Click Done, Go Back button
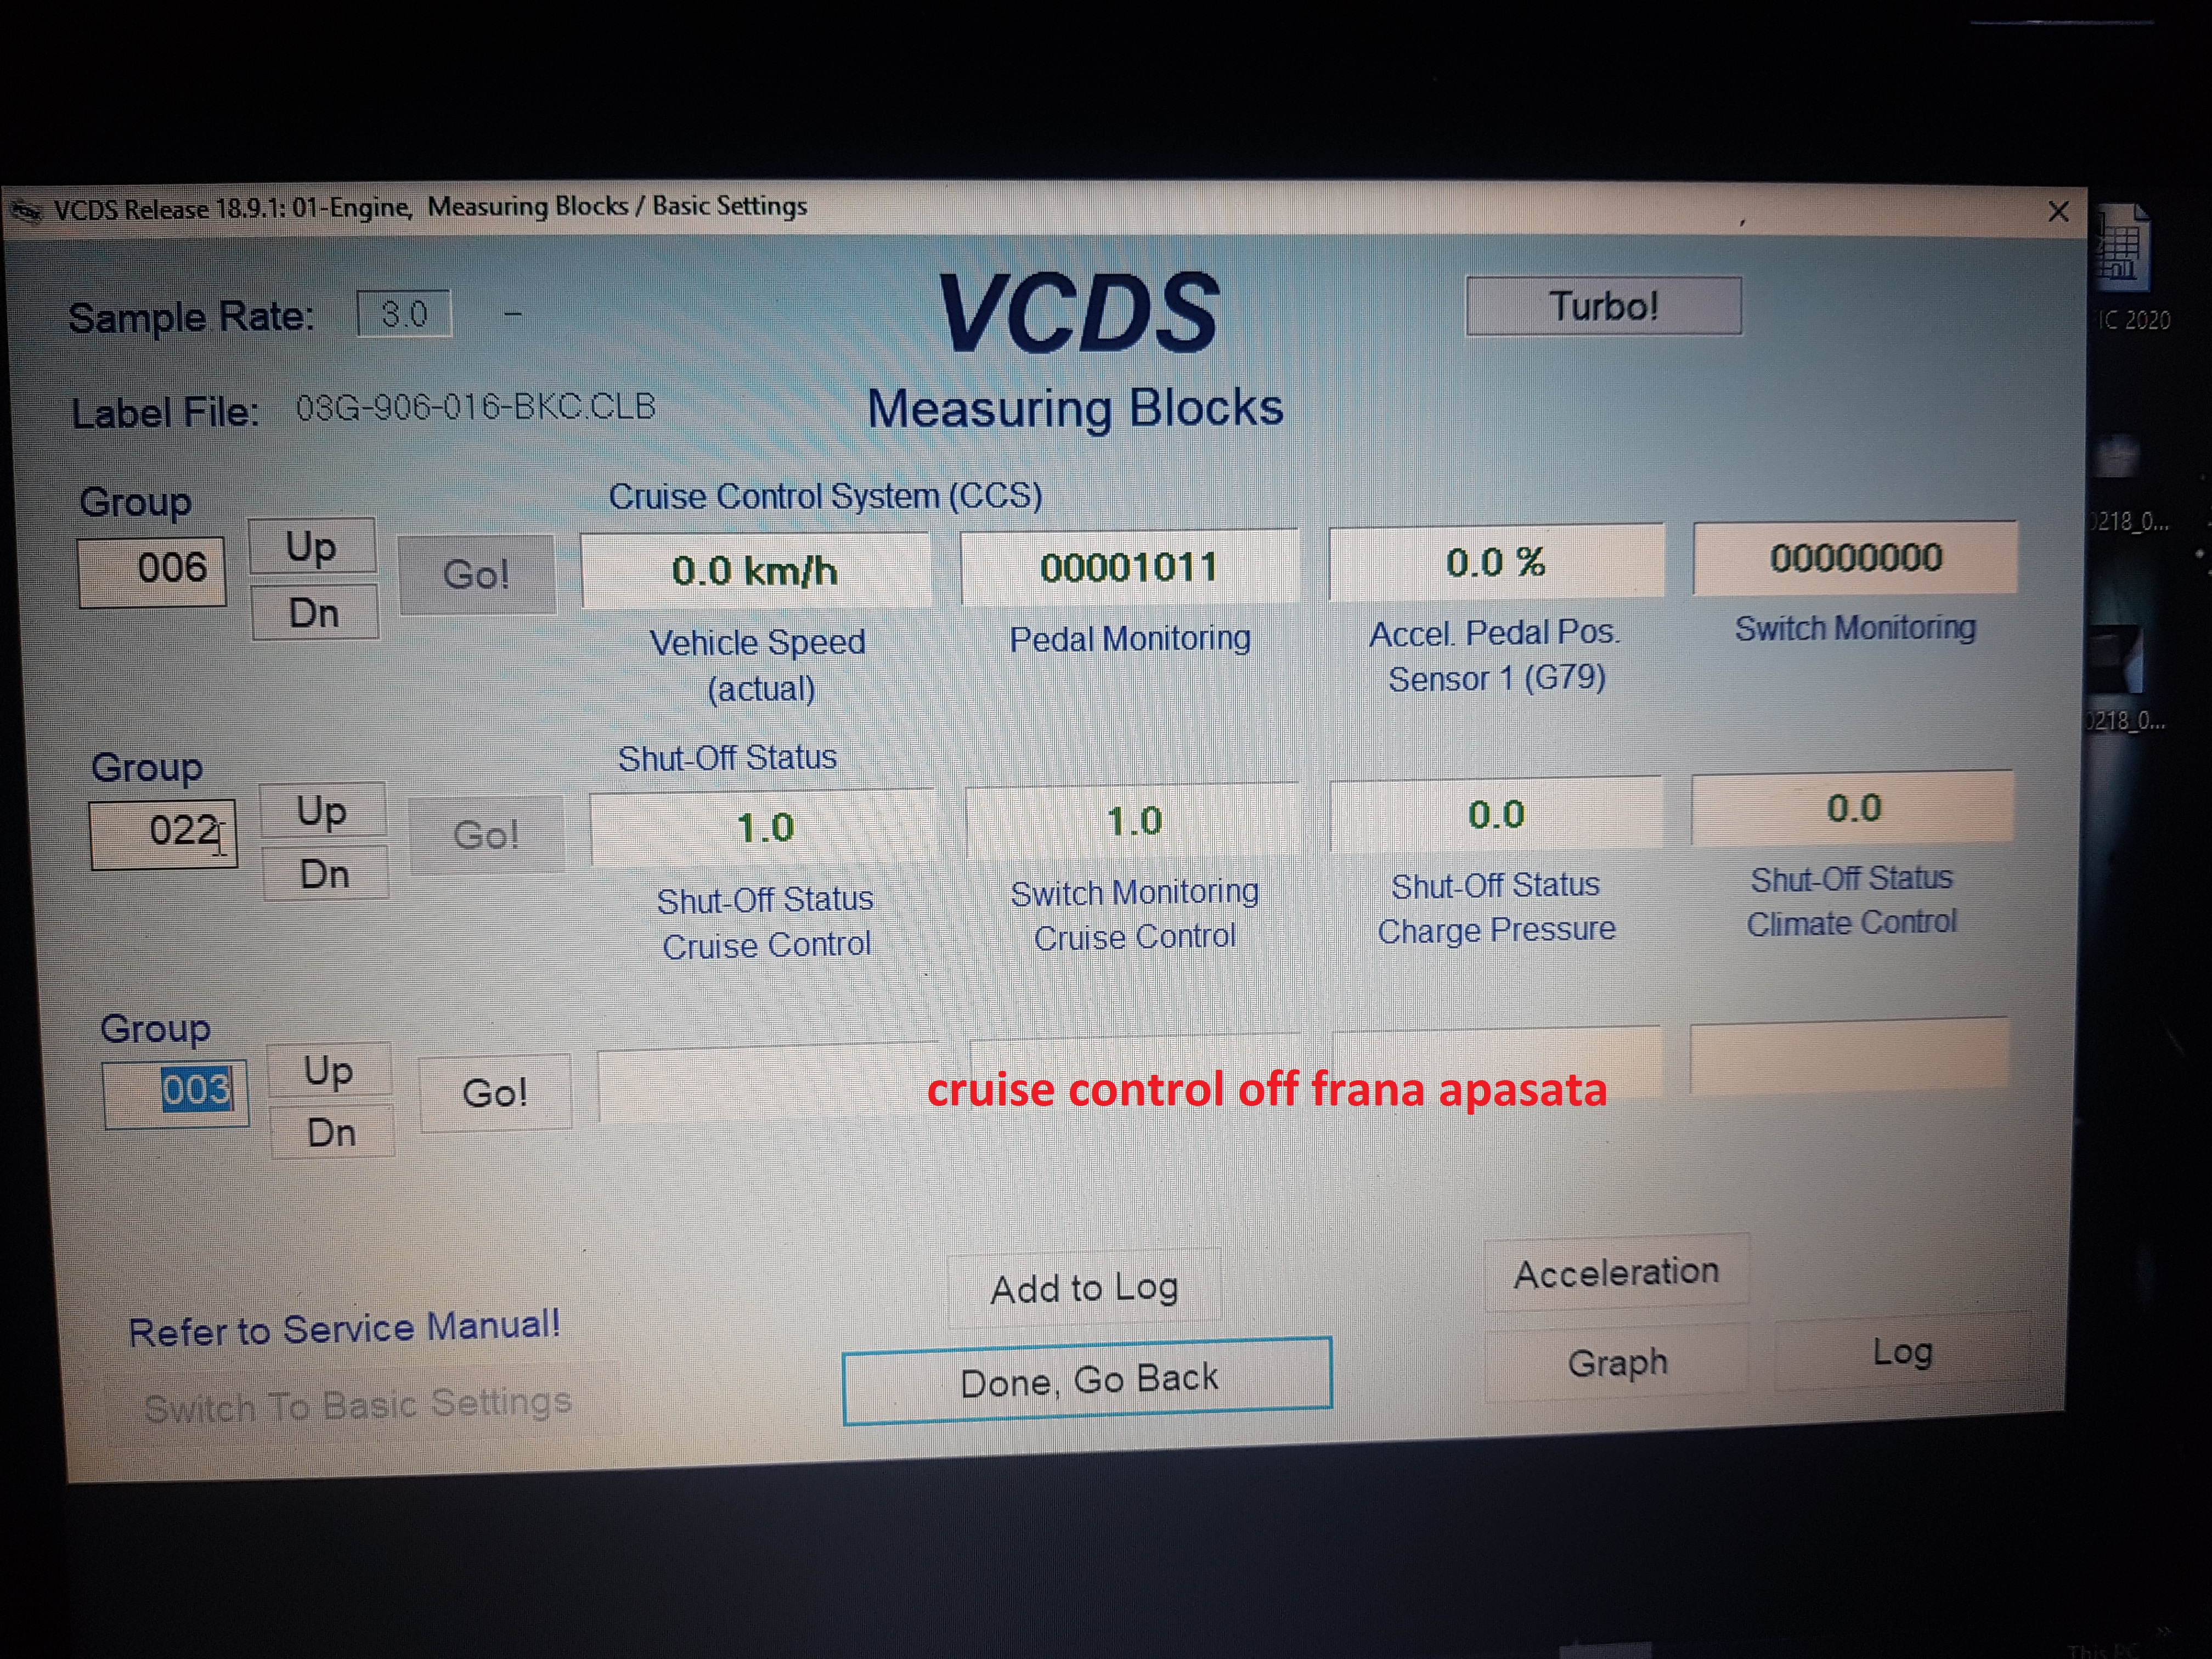Viewport: 2212px width, 1659px height. (1088, 1380)
